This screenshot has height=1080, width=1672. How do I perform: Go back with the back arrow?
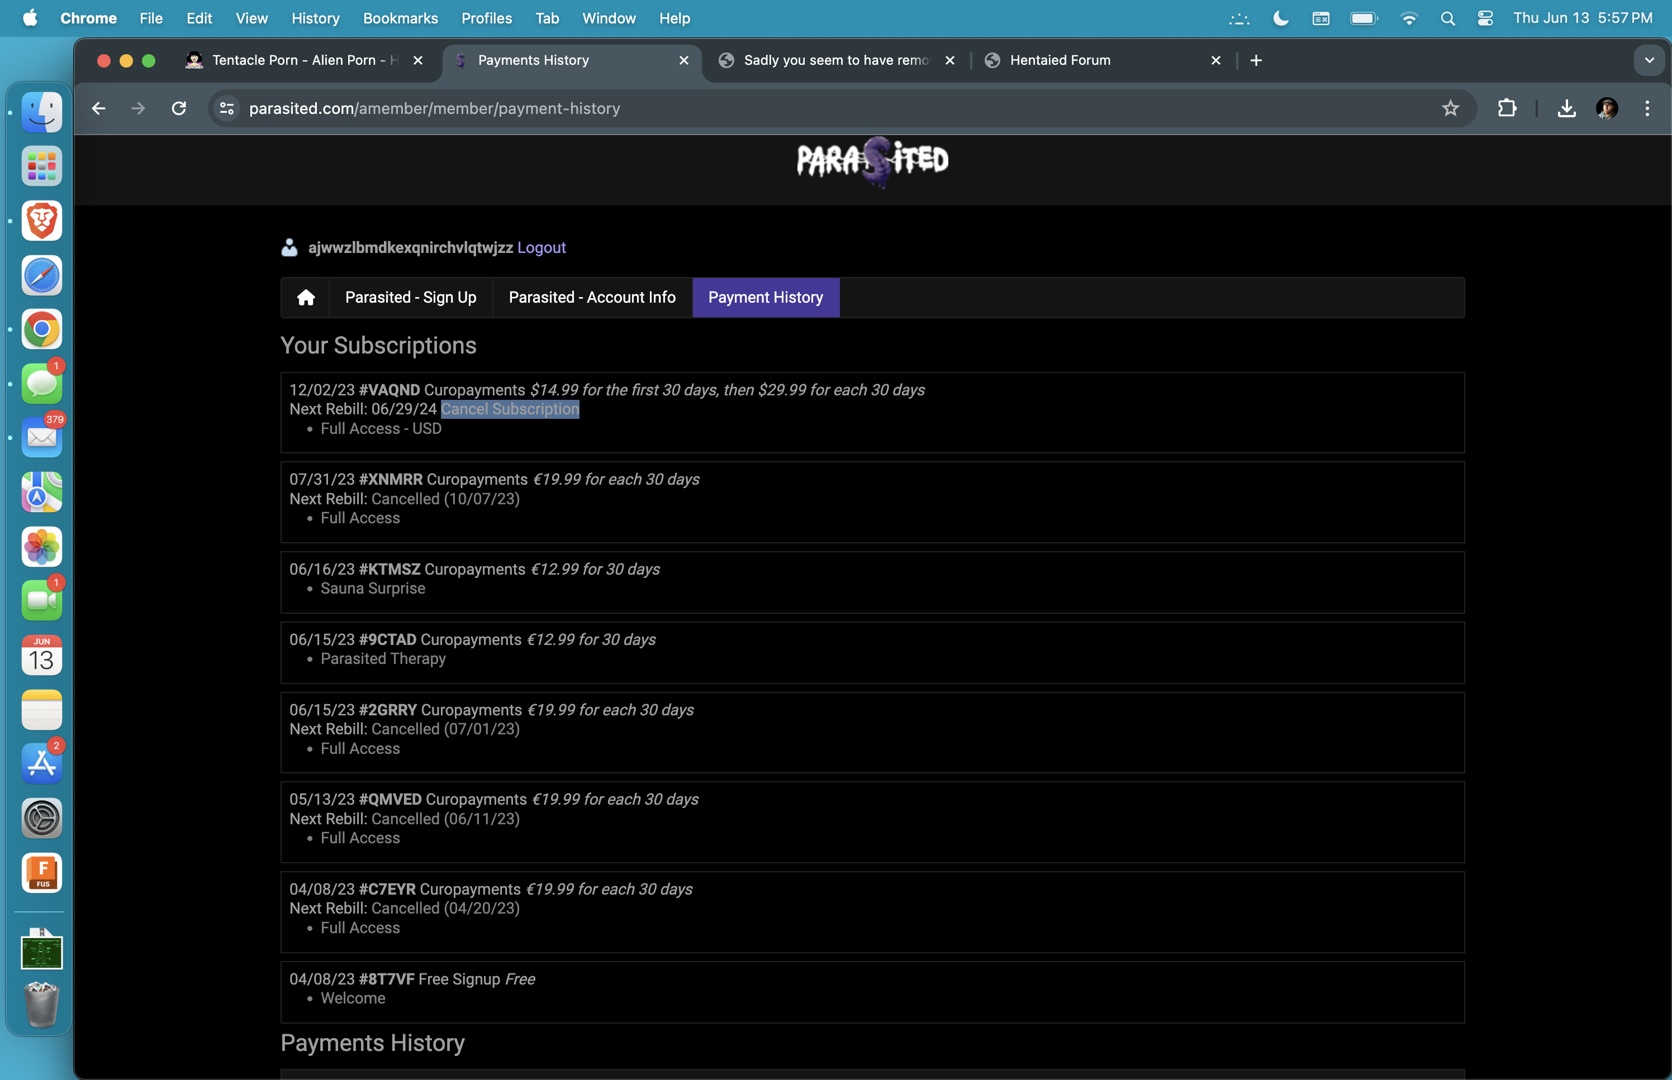[99, 108]
